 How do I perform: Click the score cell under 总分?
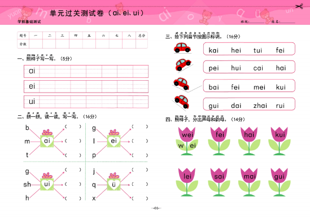[x=142, y=44]
